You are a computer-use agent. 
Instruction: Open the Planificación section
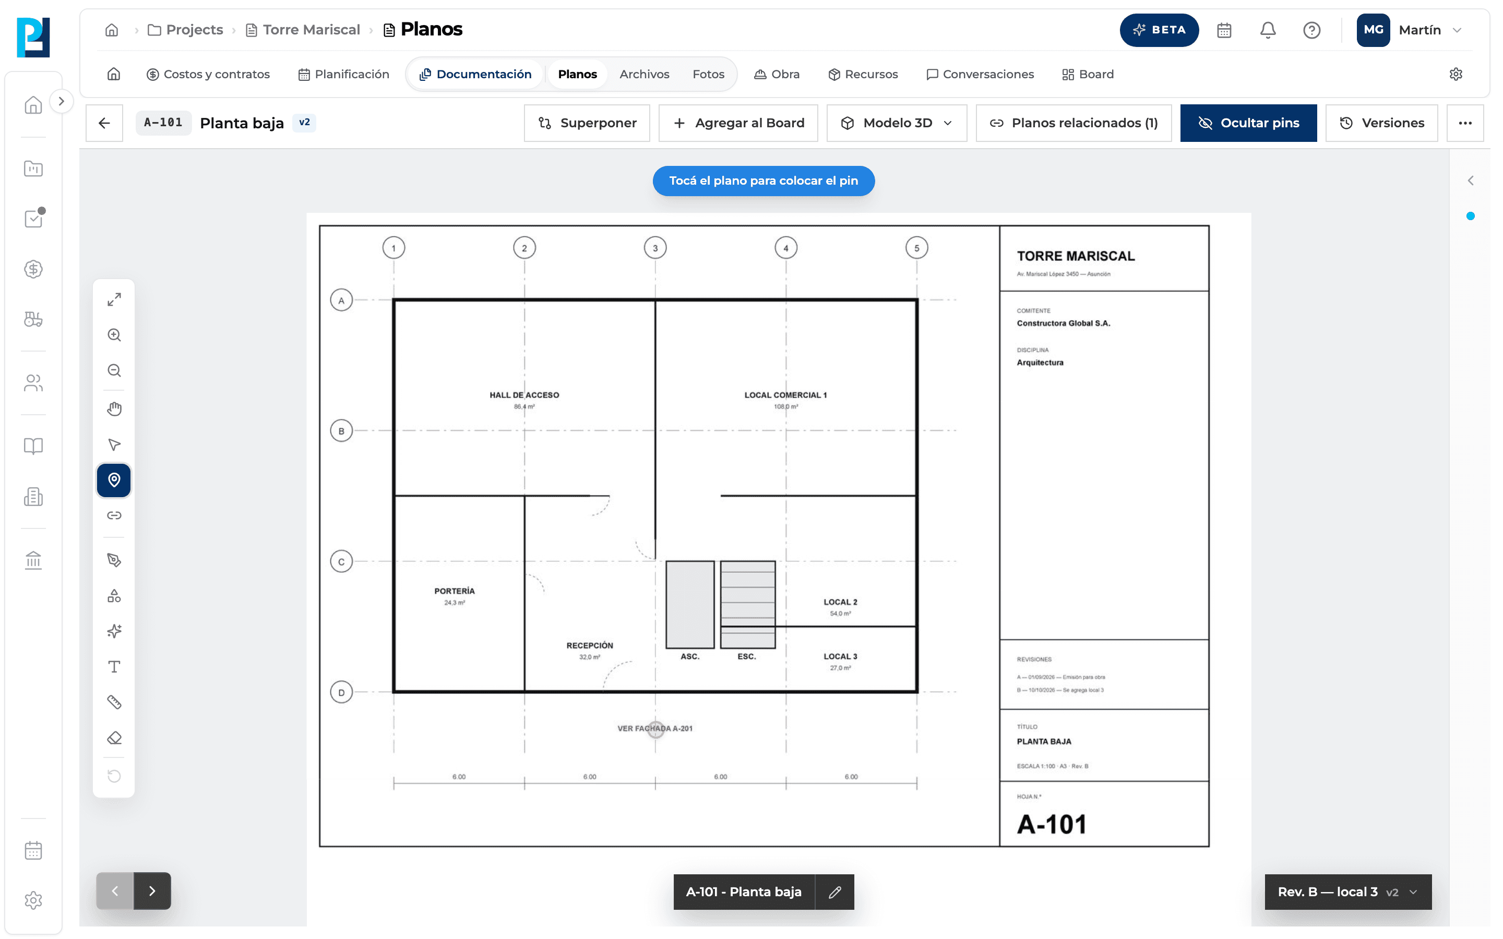click(343, 74)
